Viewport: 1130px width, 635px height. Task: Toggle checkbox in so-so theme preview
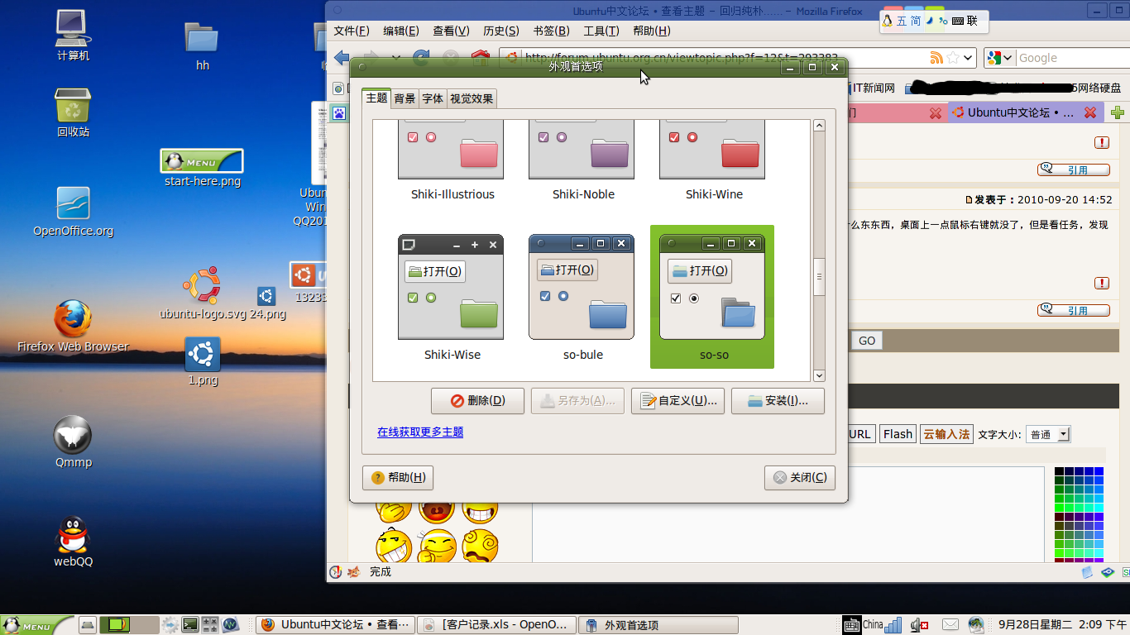[x=676, y=298]
